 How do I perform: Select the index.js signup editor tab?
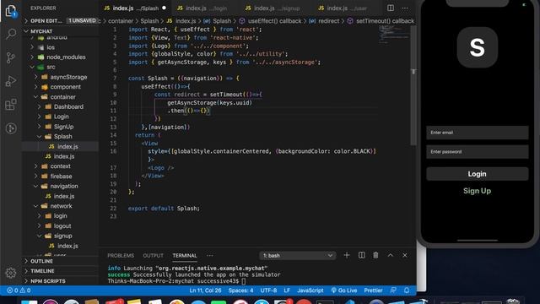click(x=273, y=8)
